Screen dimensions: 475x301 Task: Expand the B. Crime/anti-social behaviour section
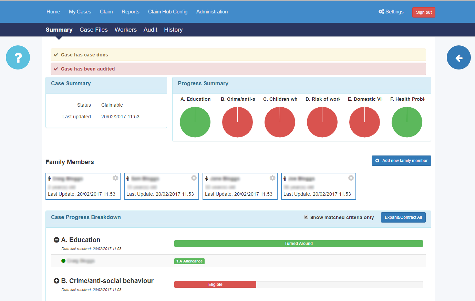coord(56,281)
